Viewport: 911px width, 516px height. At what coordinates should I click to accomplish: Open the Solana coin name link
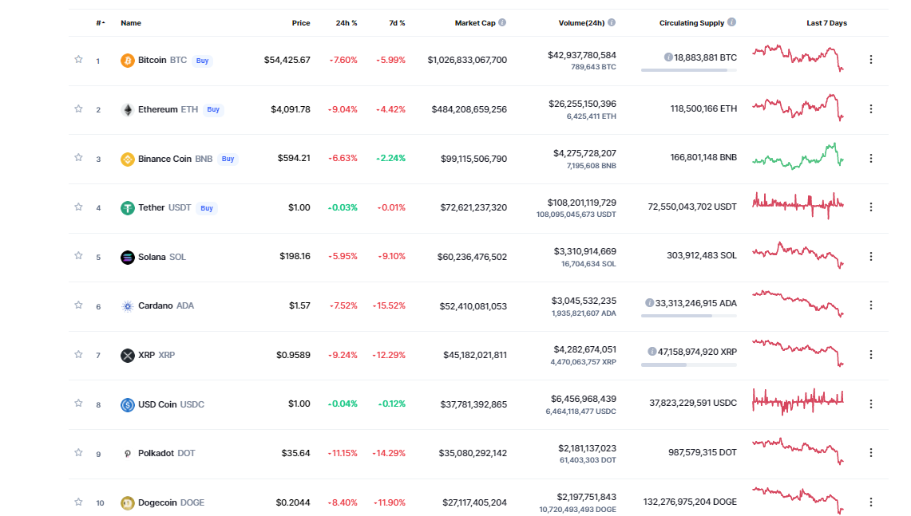pyautogui.click(x=152, y=257)
